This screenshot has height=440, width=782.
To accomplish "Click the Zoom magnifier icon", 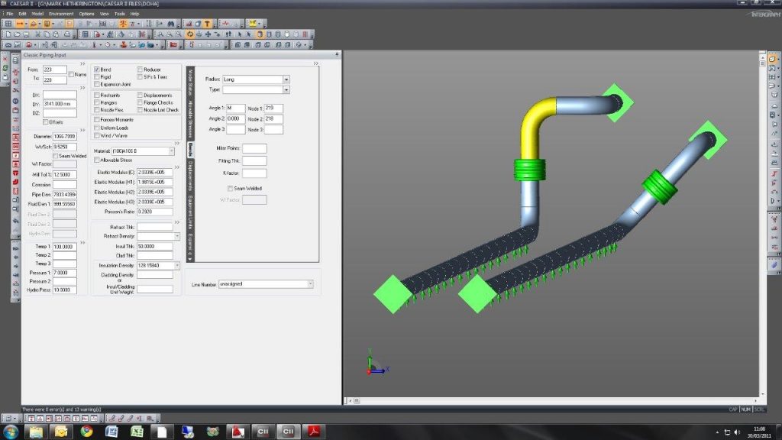I will coord(179,34).
